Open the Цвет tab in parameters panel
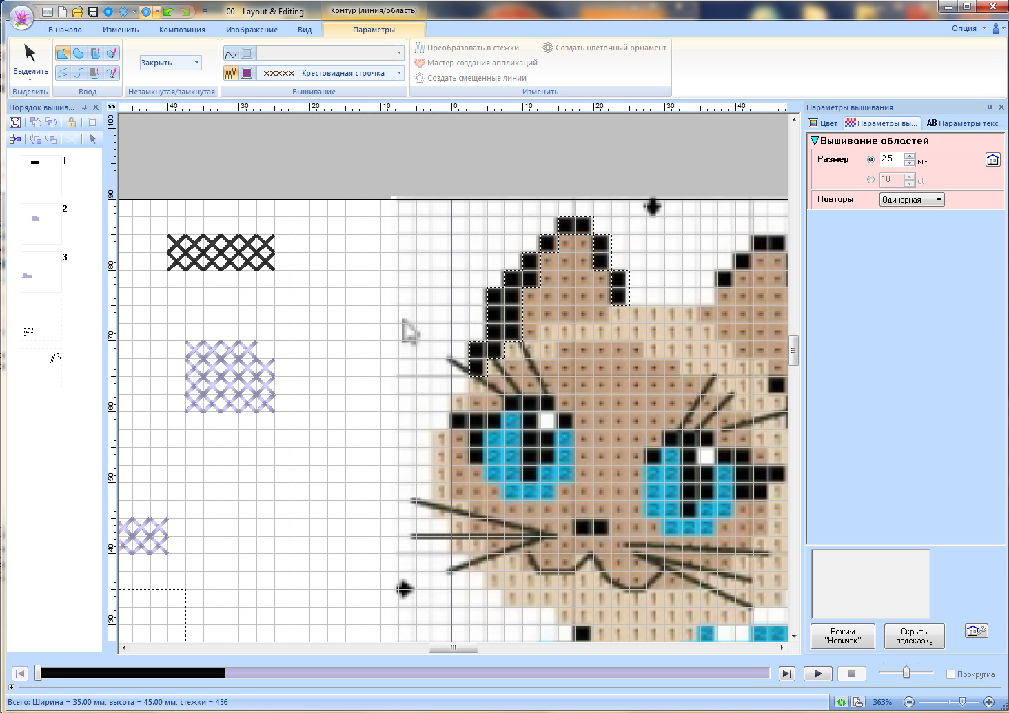 click(824, 123)
